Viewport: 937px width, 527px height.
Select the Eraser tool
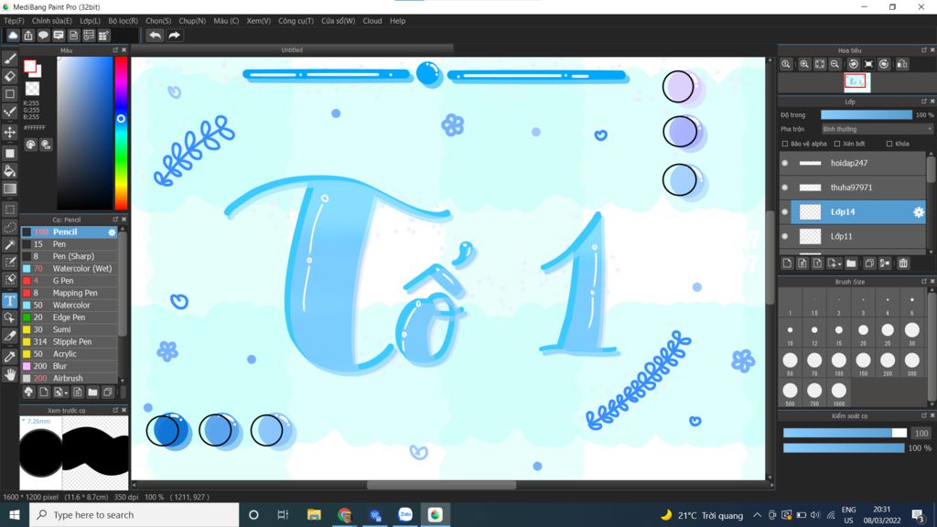point(9,76)
